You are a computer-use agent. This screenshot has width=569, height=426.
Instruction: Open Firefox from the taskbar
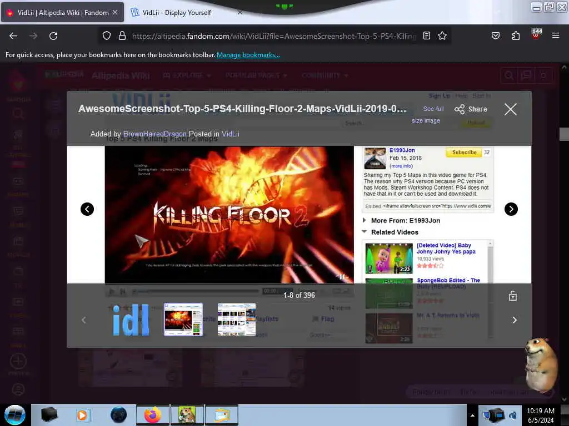tap(153, 415)
